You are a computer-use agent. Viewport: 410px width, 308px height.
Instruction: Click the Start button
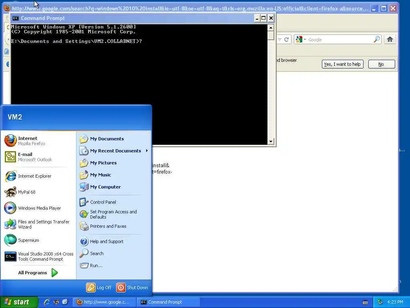coord(19,302)
